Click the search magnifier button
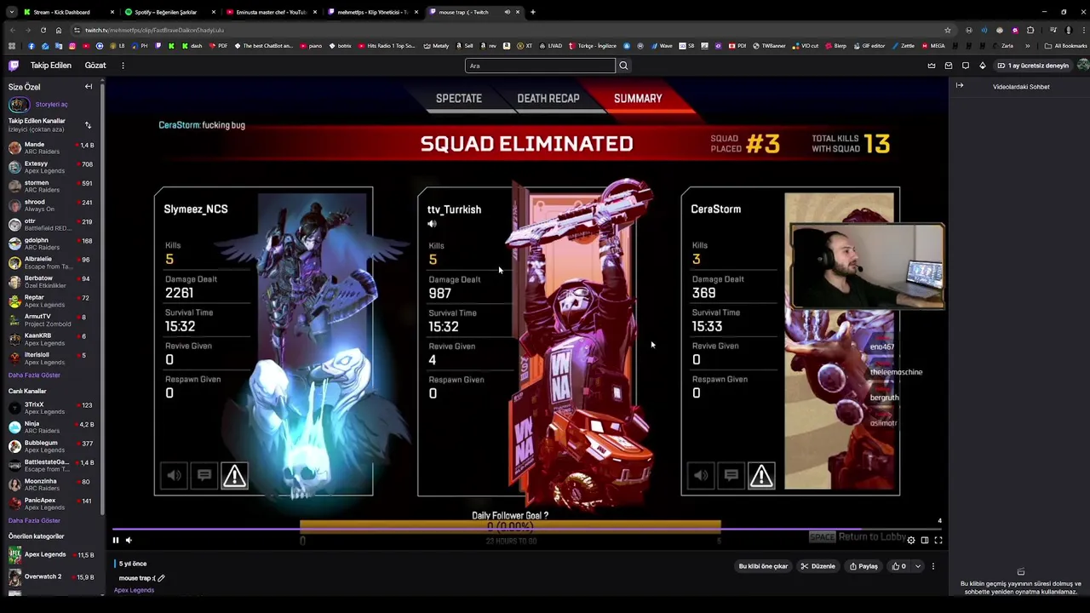Screen dimensions: 1090x613 pos(623,66)
